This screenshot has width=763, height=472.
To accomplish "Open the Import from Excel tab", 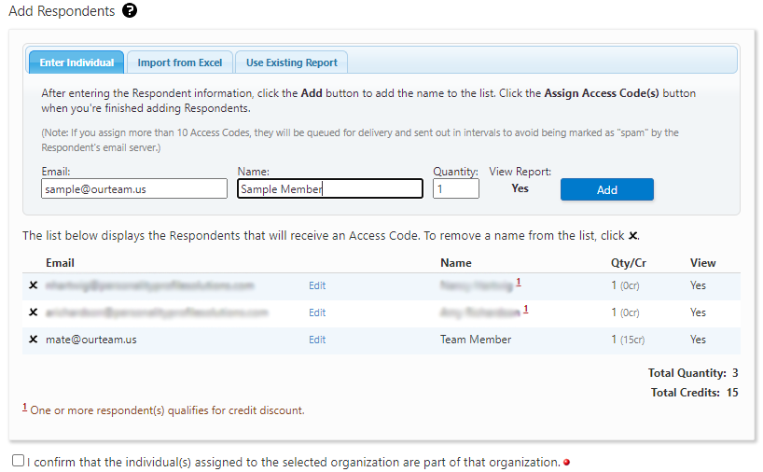I will (180, 62).
